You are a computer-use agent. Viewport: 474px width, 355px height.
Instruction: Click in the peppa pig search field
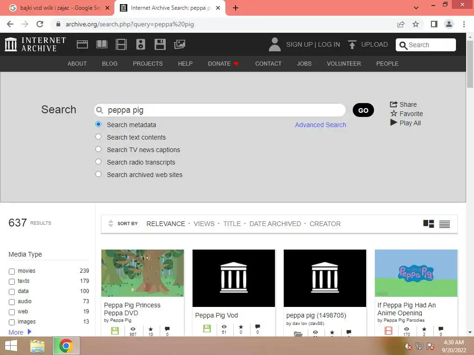pos(220,110)
